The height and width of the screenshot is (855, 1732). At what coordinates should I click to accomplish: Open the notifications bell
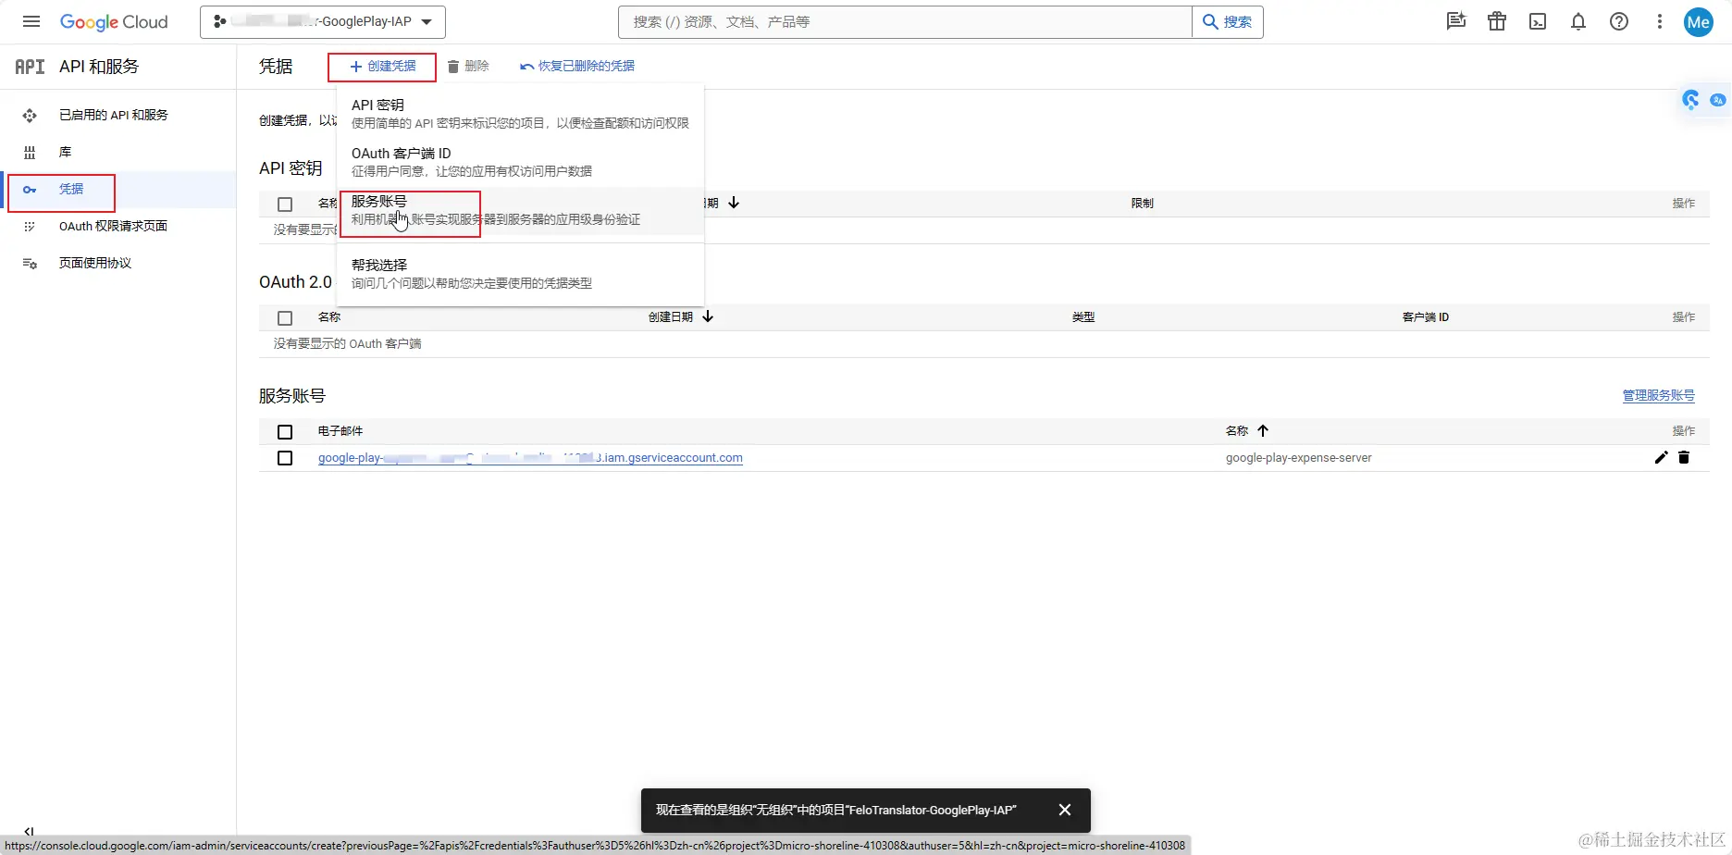[1578, 21]
